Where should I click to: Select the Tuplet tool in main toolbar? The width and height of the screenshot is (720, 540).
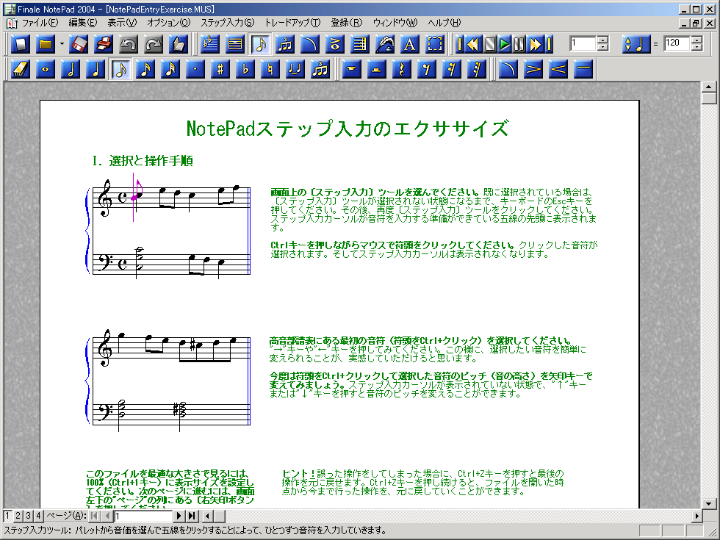pos(285,44)
